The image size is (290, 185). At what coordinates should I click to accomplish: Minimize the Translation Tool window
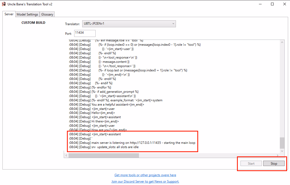[x=260, y=4]
